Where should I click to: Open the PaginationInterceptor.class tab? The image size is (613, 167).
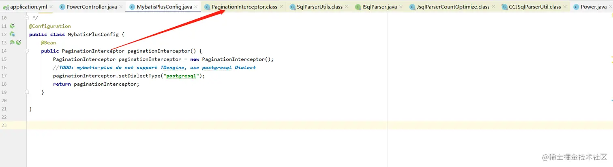(x=244, y=7)
